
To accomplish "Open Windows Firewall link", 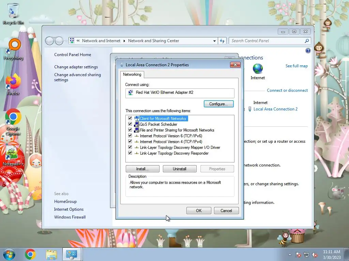I will coord(70,217).
